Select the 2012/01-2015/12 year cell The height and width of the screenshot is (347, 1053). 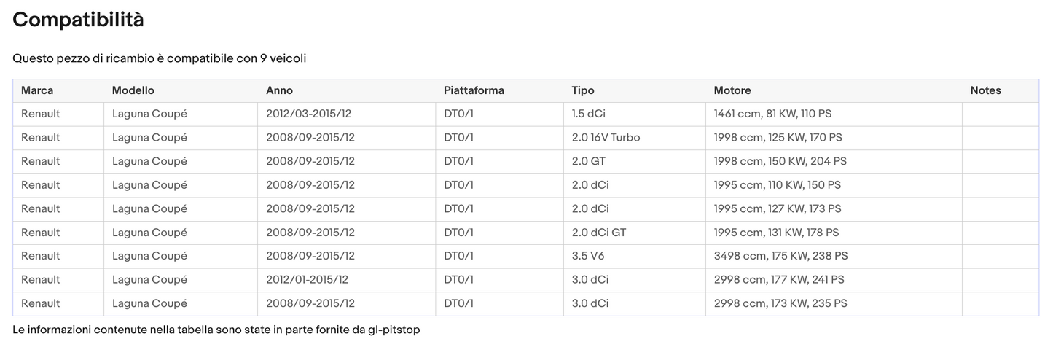pos(308,279)
